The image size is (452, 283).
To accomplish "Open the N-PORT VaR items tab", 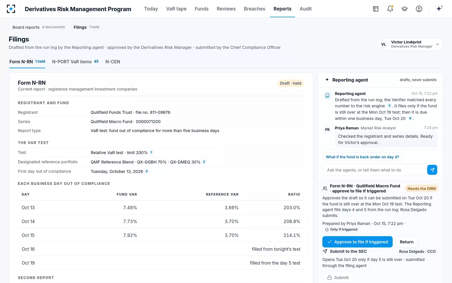I will click(x=75, y=62).
